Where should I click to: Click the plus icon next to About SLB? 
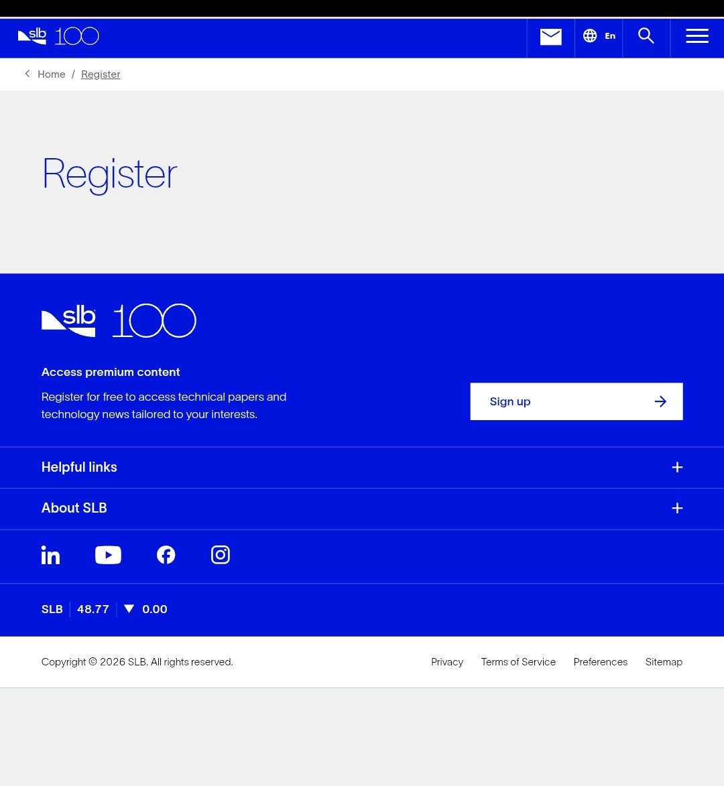(677, 509)
